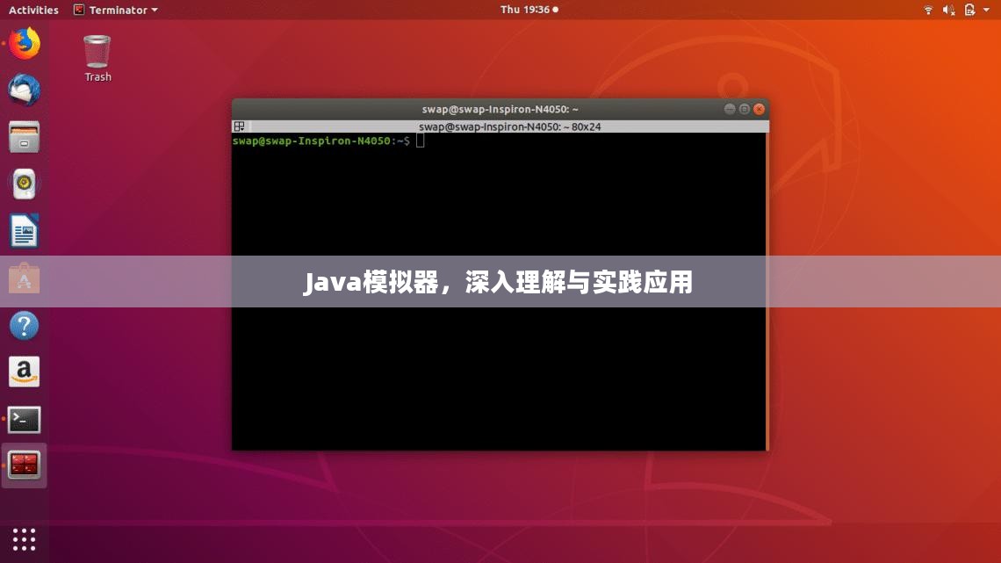Viewport: 1001px width, 563px height.
Task: Open the Help icon in dock
Action: click(25, 326)
